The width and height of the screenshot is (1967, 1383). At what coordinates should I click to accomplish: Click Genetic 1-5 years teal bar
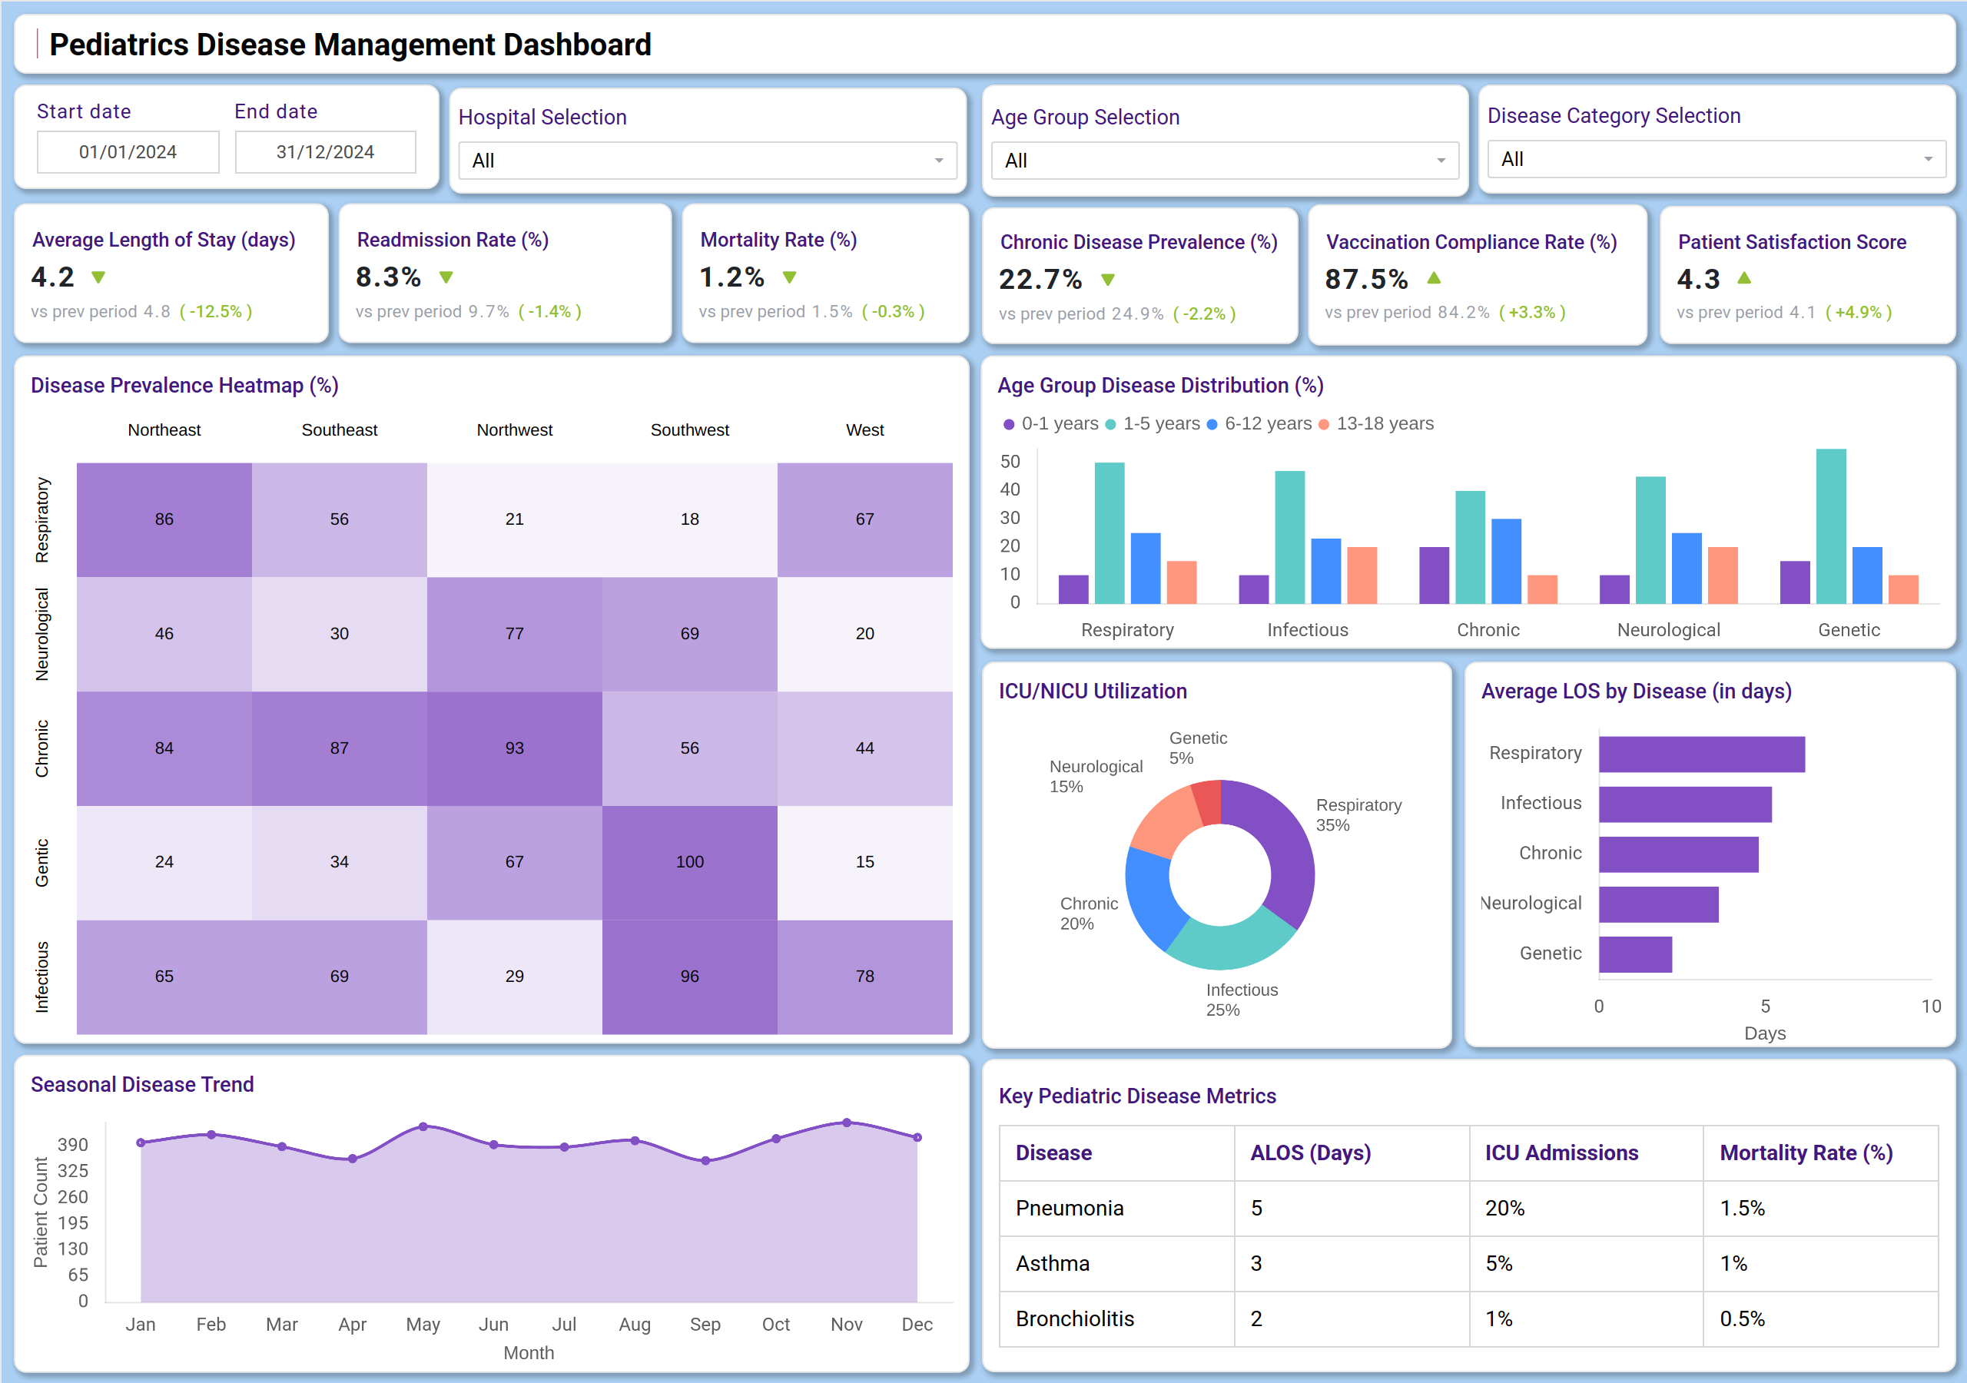1831,526
